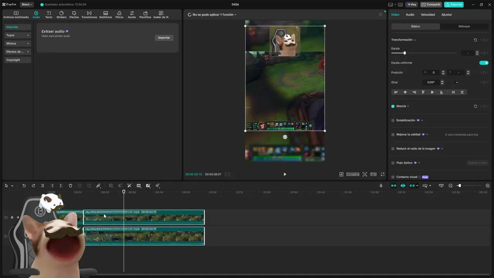Screen dimensions: 494x278
Task: Play the preview video
Action: pos(285,174)
